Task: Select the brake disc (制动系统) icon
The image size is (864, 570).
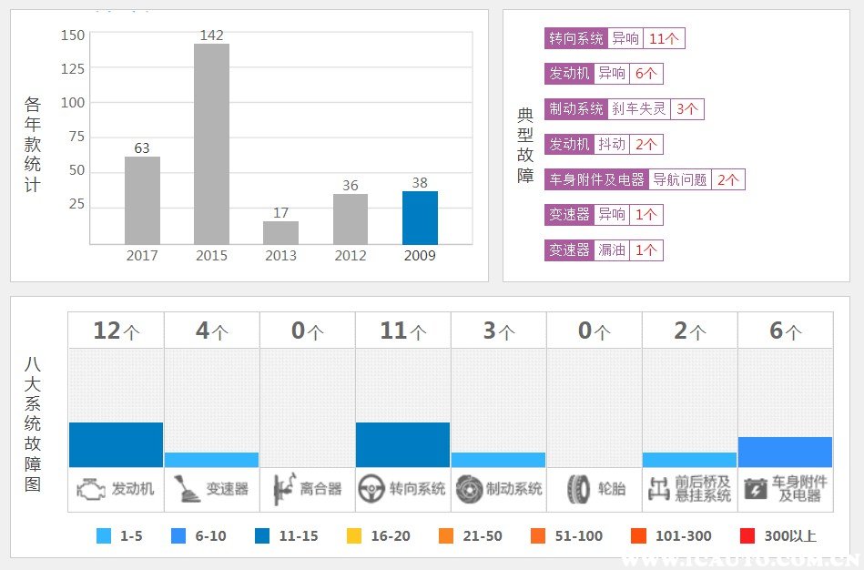Action: coord(469,489)
